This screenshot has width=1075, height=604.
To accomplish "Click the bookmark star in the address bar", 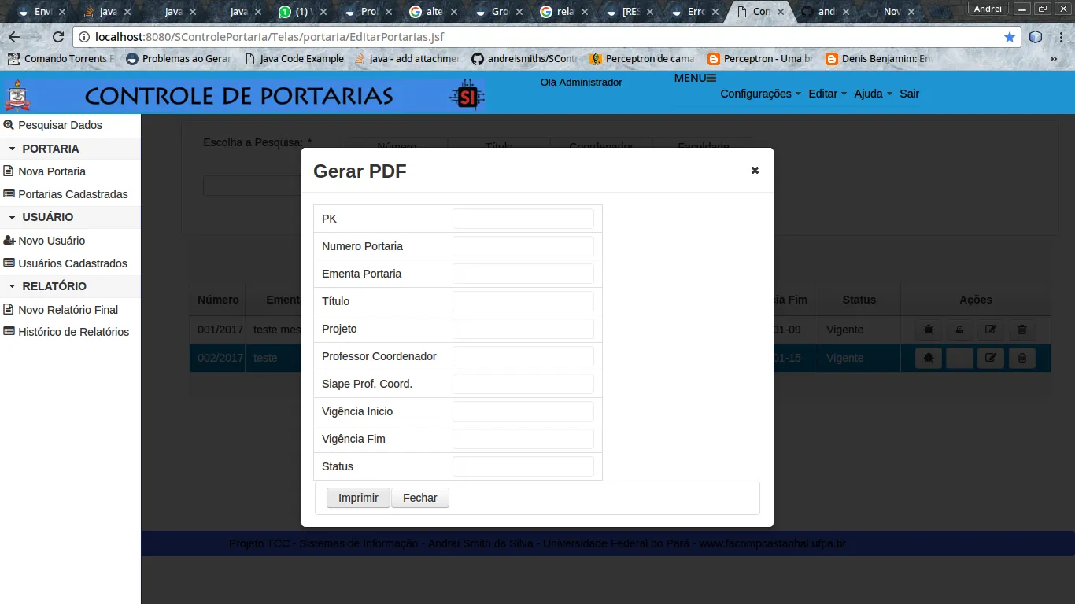I will click(x=1010, y=37).
